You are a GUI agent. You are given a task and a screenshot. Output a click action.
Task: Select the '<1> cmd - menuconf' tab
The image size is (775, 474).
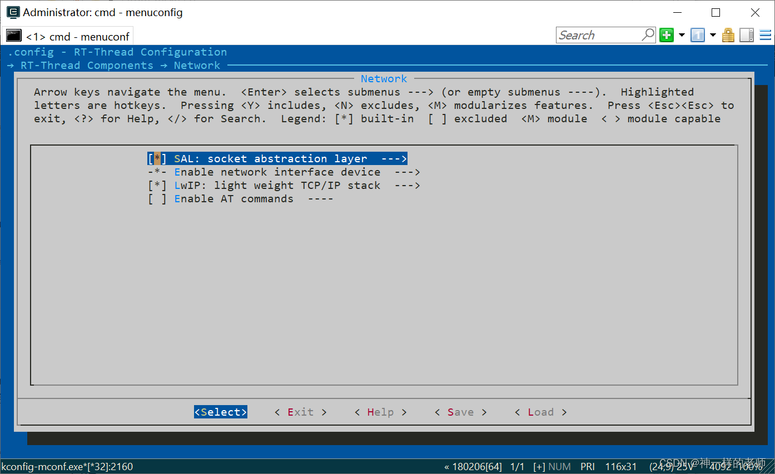[x=68, y=36]
